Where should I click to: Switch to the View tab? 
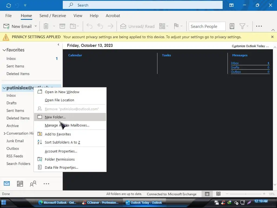(78, 15)
